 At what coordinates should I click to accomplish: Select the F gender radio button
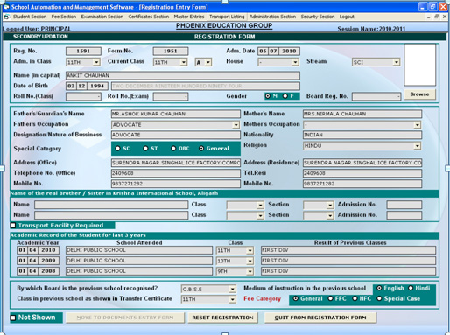tap(285, 96)
